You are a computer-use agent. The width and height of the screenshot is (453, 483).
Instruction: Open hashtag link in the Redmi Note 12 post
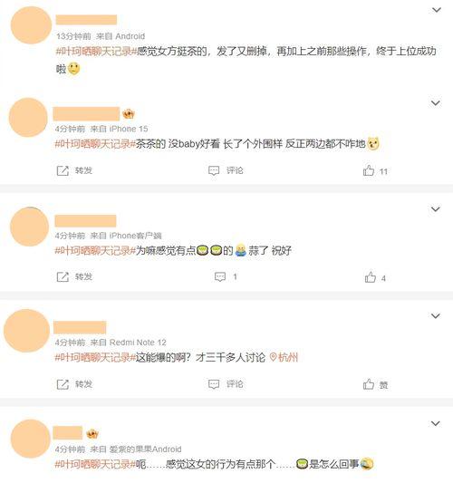pyautogui.click(x=95, y=357)
